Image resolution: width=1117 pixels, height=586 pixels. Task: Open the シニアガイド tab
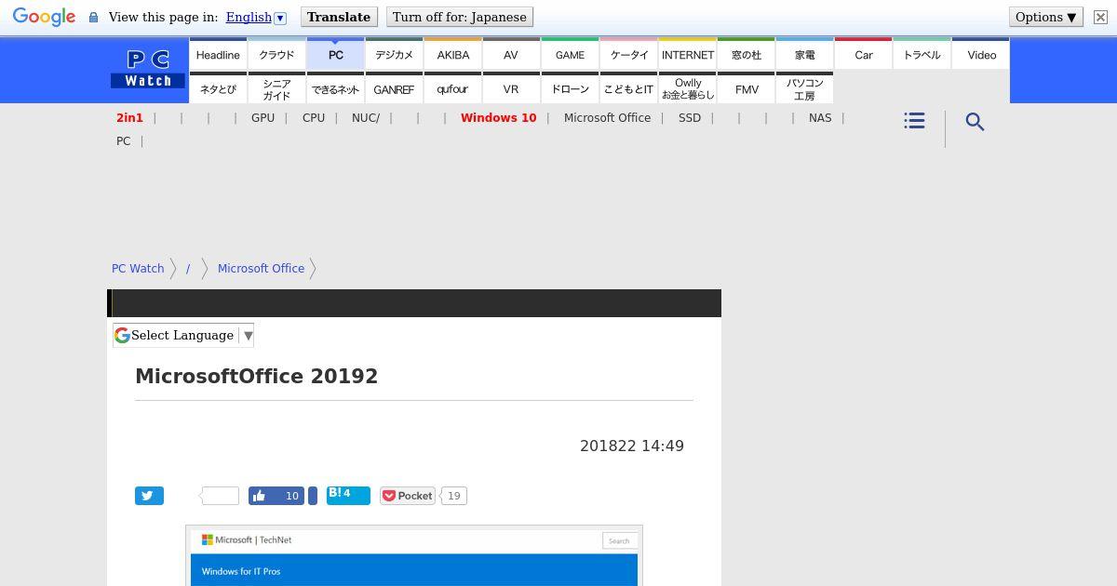click(276, 88)
